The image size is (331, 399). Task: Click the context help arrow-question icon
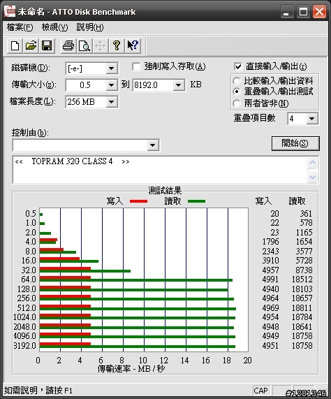(133, 46)
